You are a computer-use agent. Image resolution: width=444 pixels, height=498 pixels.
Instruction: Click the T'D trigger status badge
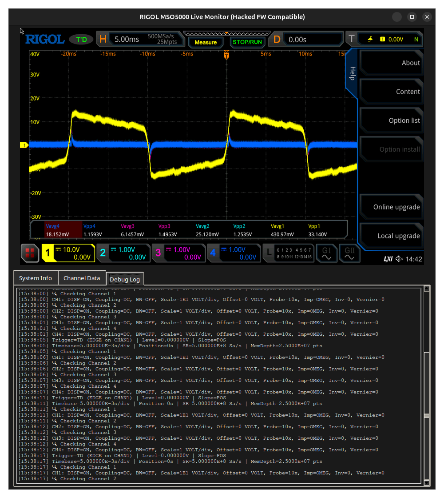[81, 40]
